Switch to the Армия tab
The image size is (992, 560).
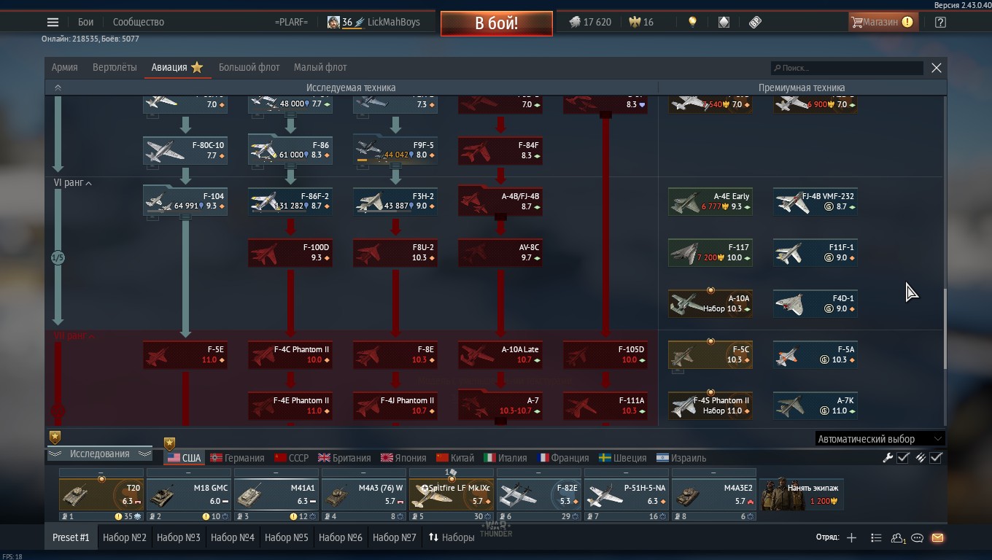(64, 67)
